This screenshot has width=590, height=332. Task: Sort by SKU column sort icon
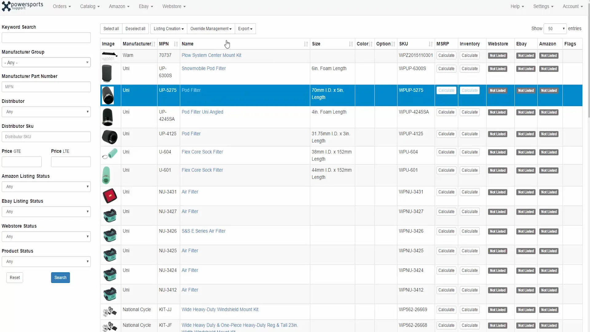[431, 44]
